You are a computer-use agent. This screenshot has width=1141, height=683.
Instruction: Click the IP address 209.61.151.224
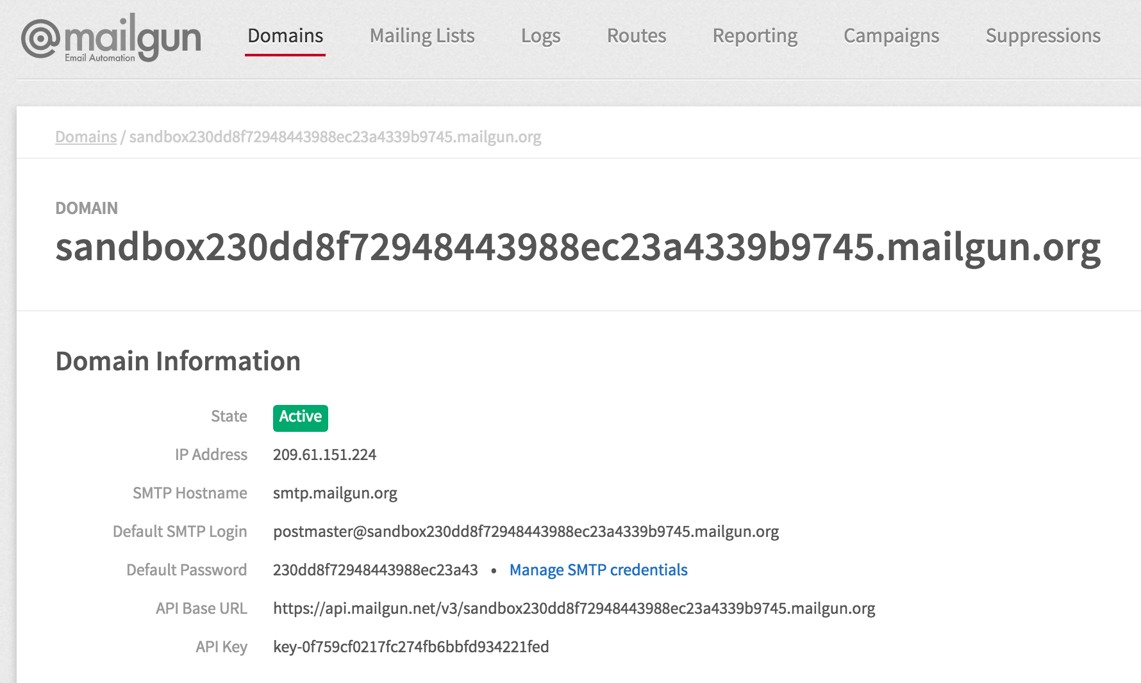tap(324, 455)
